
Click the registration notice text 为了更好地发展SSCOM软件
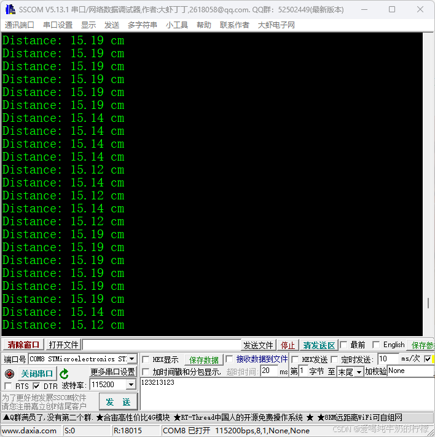pos(44,398)
